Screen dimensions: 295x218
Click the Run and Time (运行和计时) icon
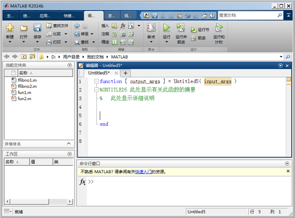pos(219,28)
